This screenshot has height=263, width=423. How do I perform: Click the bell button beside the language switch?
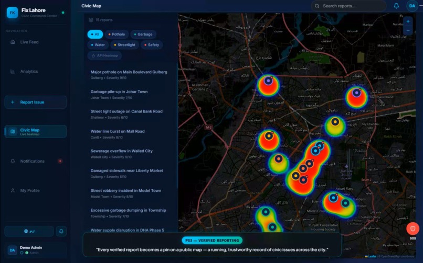tap(61, 231)
